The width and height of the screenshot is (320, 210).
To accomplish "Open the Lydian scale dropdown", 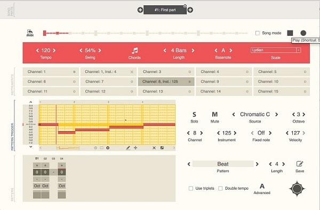I will point(276,50).
